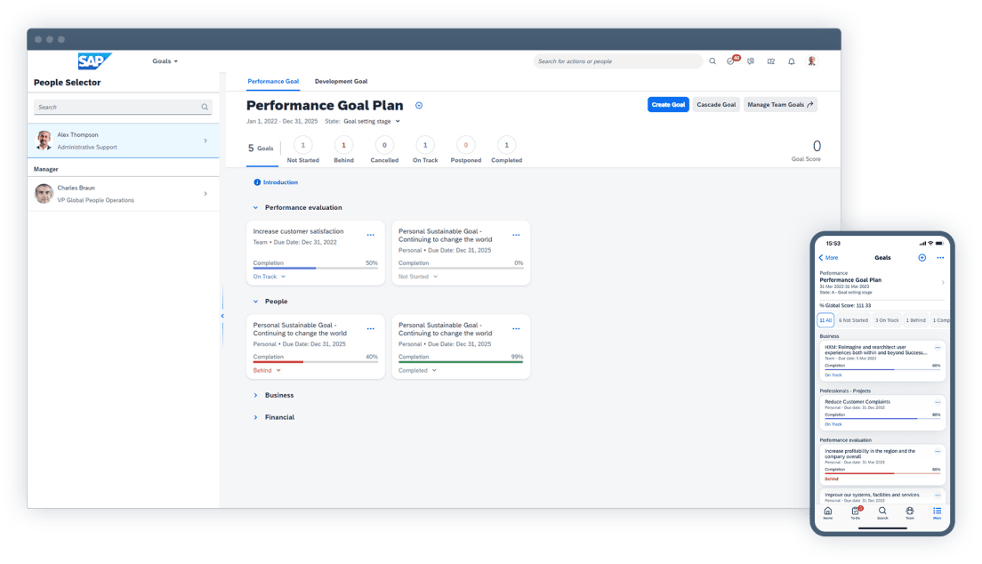This screenshot has width=982, height=564.
Task: Open the SuccessFactors learning book icon
Action: [772, 60]
